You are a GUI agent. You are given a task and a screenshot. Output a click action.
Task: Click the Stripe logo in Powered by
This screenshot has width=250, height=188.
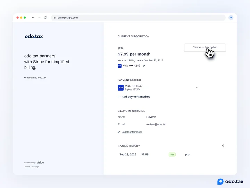pyautogui.click(x=40, y=163)
